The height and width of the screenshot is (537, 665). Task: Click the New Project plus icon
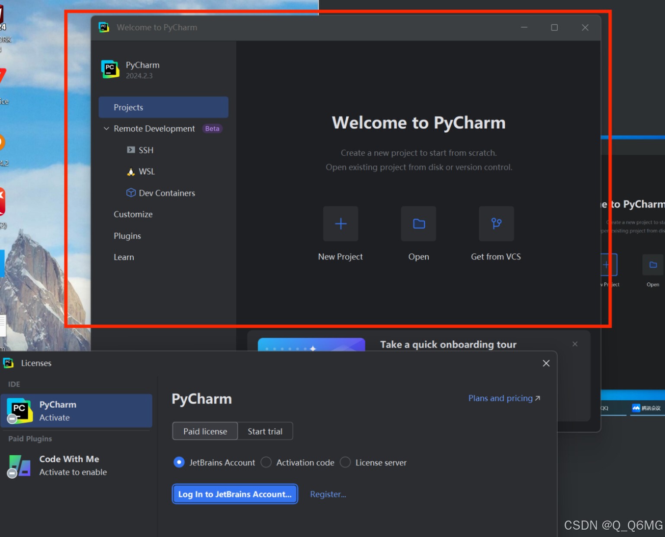pos(341,224)
